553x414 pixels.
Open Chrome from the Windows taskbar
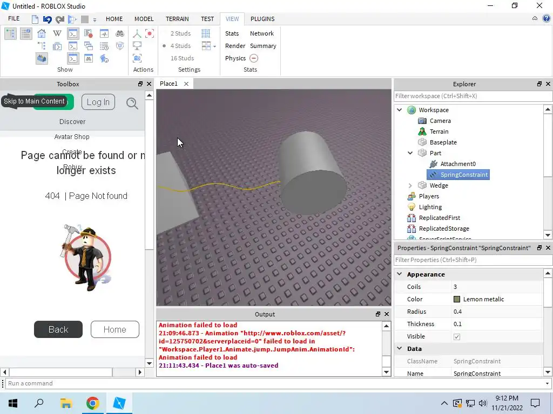click(93, 403)
